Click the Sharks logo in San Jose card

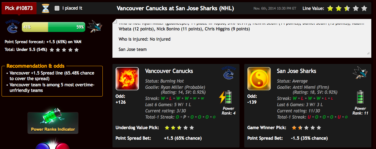(x=360, y=73)
